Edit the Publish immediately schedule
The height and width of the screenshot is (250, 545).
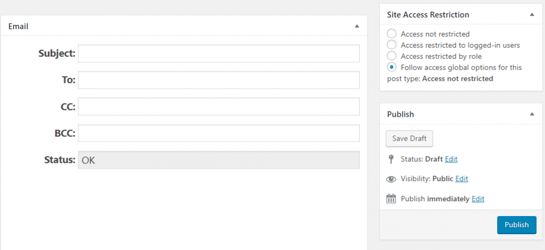pyautogui.click(x=478, y=199)
